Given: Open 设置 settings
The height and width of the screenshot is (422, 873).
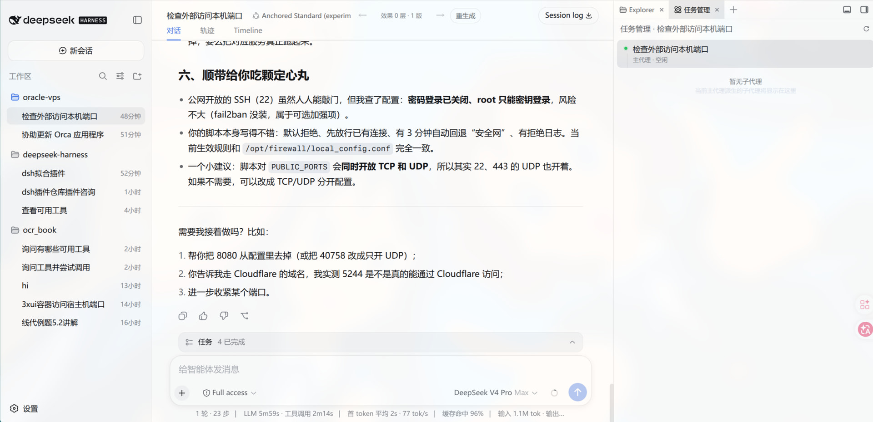Looking at the screenshot, I should point(24,408).
